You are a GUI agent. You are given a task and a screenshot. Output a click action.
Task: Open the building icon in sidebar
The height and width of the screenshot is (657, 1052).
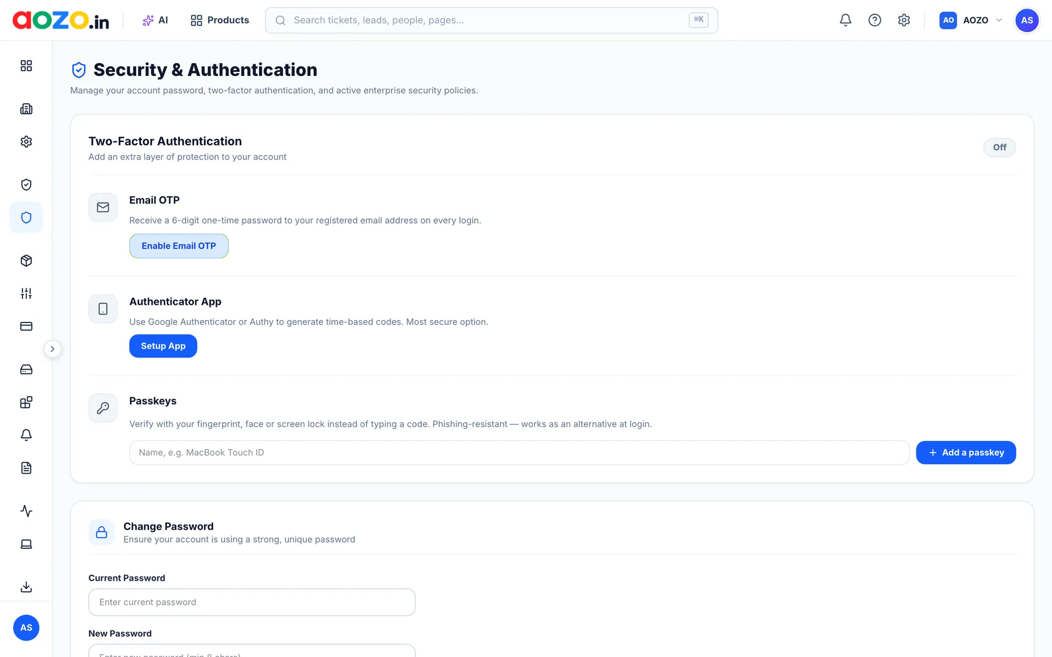pos(26,109)
